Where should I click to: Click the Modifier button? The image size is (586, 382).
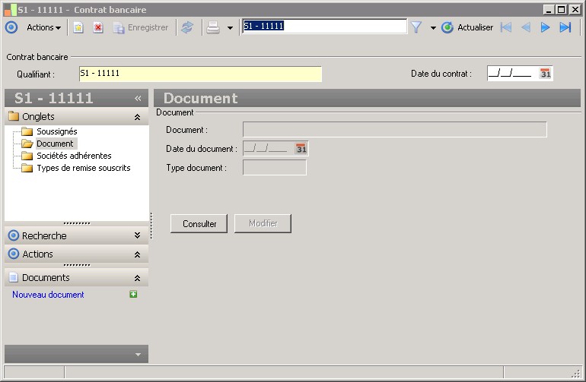pos(263,224)
